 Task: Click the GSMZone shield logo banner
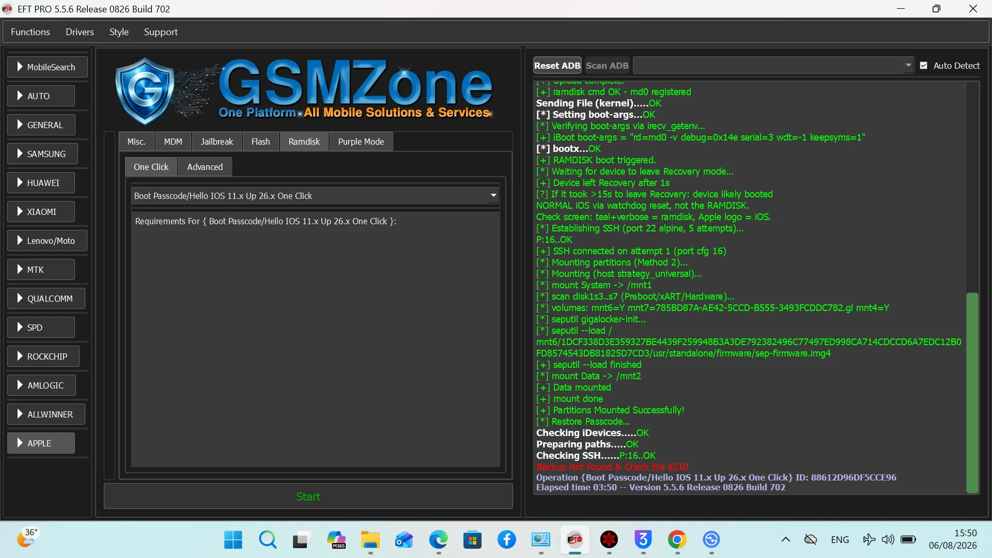click(304, 91)
